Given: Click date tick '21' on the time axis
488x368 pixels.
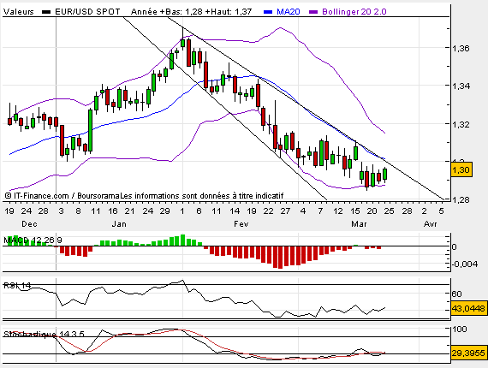Looking at the screenshot, I should pyautogui.click(x=129, y=211).
